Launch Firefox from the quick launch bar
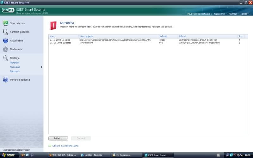This screenshot has height=158, width=253. point(23,155)
